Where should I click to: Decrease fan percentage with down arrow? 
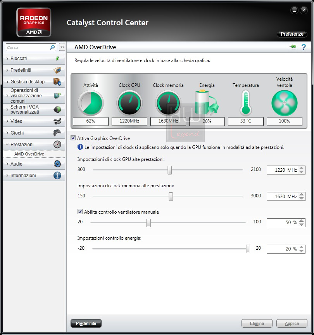pos(301,224)
